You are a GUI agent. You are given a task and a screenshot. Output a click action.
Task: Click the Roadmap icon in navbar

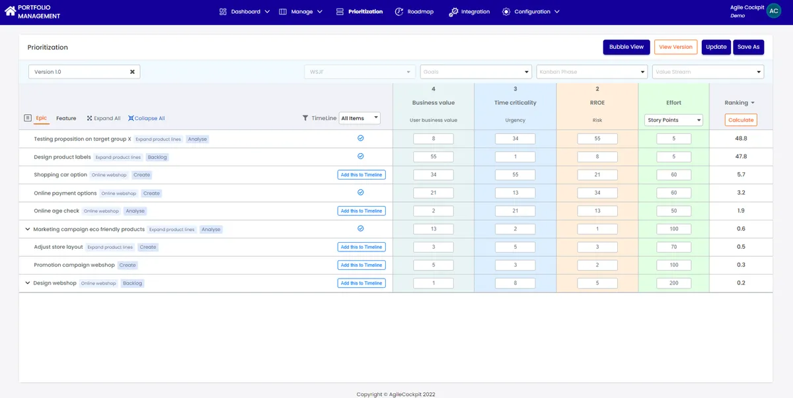click(399, 11)
